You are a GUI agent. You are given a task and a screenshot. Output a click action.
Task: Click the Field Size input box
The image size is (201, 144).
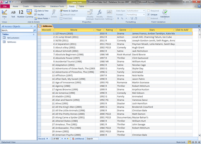(79, 19)
